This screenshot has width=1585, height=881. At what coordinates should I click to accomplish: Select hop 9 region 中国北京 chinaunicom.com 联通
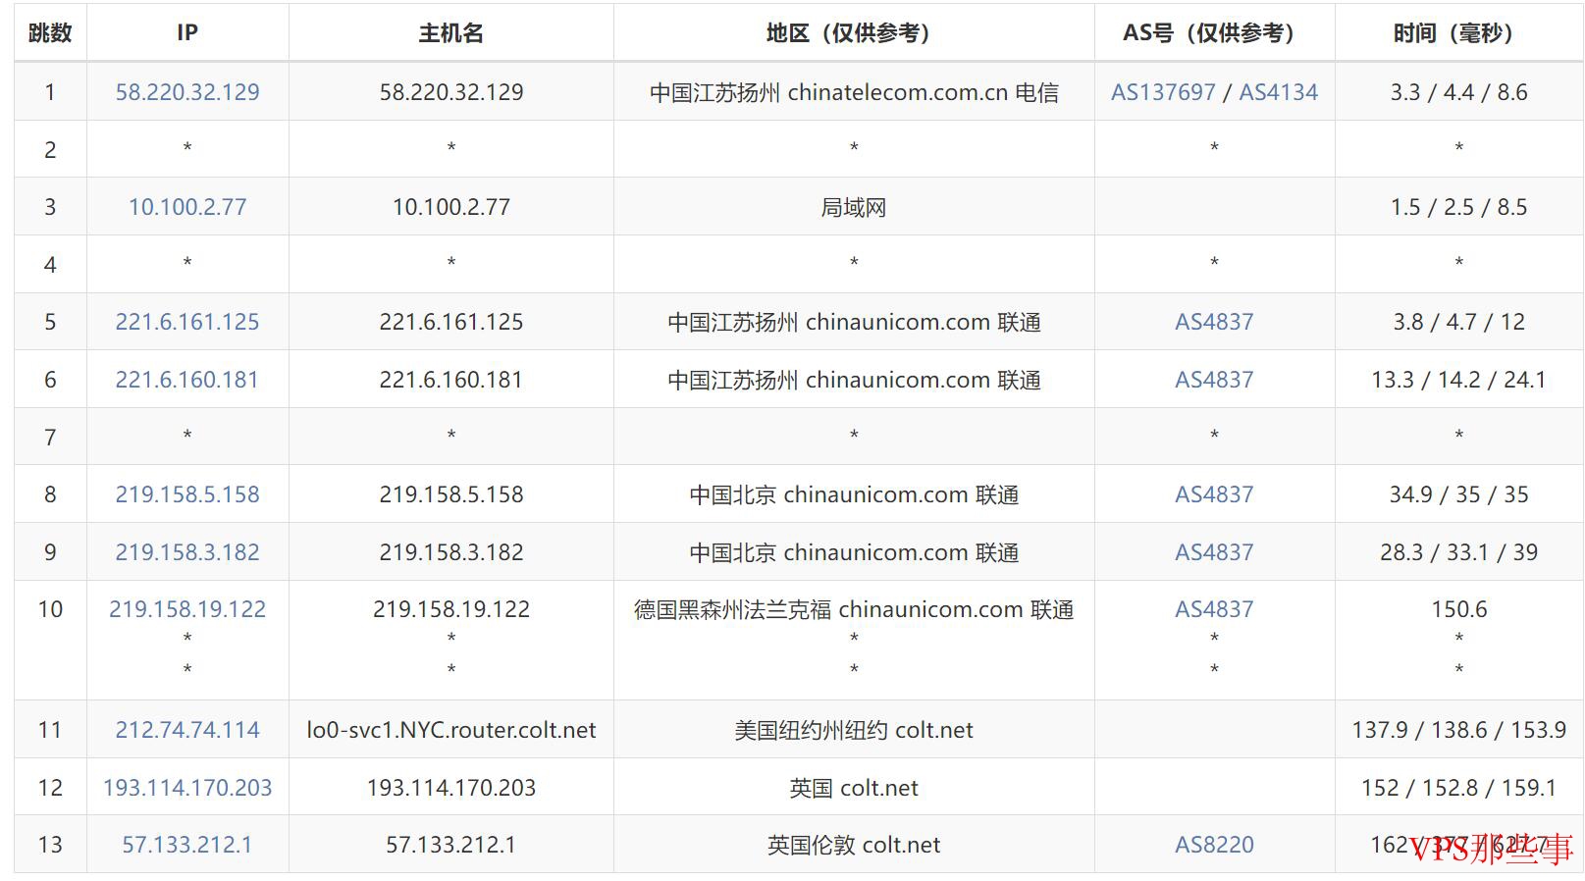tap(854, 552)
